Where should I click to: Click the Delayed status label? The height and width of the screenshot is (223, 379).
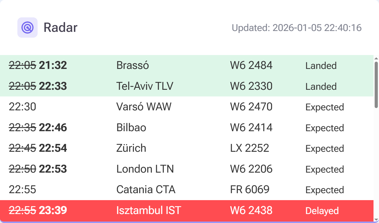pyautogui.click(x=322, y=211)
